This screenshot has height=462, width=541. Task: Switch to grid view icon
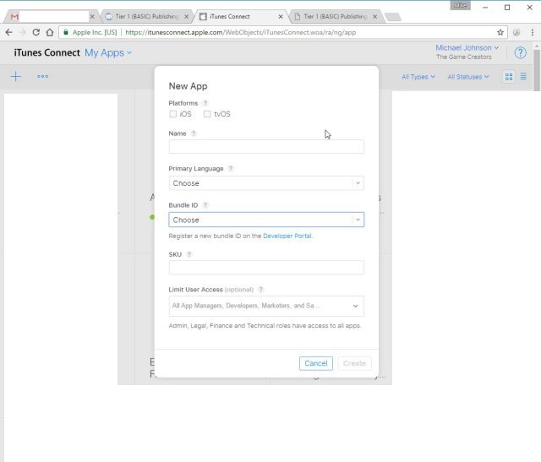coord(509,77)
